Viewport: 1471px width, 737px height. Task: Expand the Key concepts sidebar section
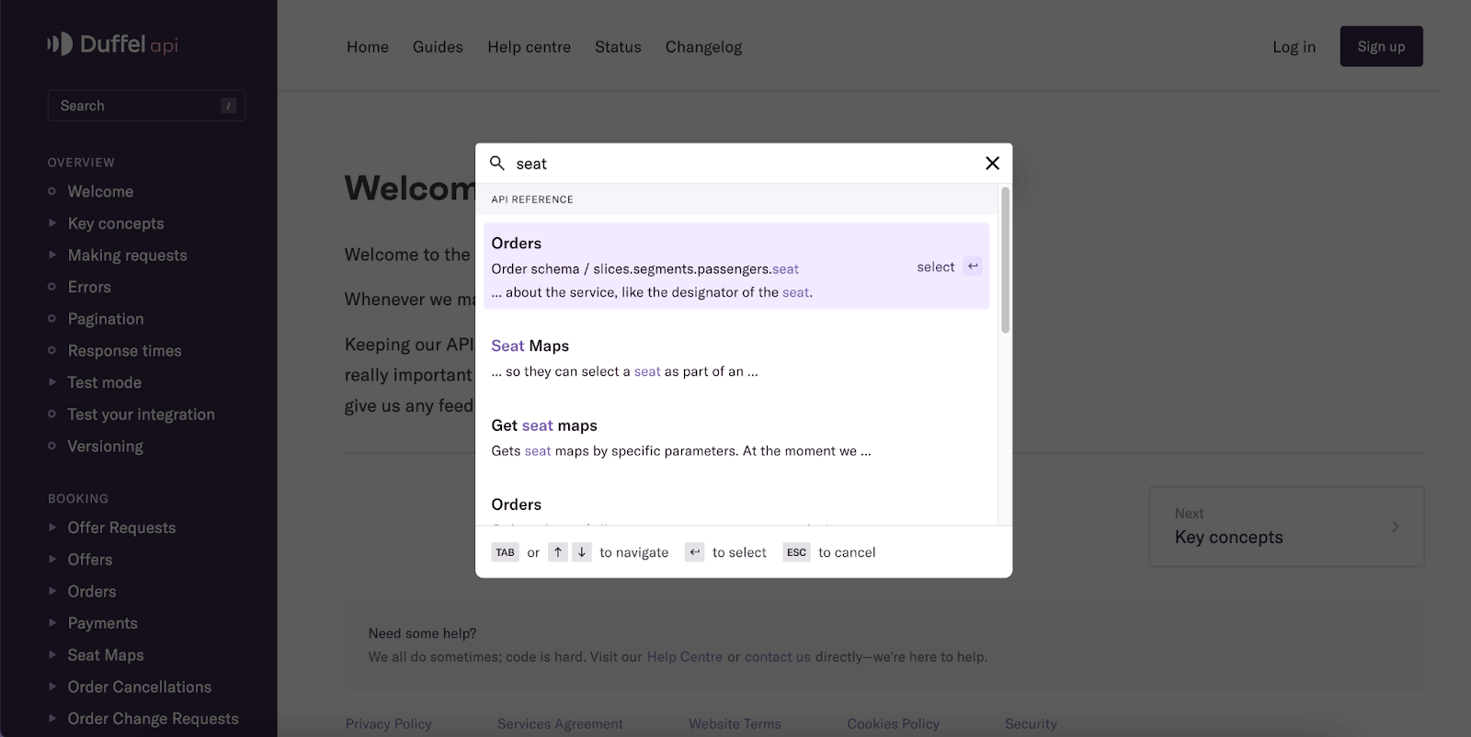point(52,223)
